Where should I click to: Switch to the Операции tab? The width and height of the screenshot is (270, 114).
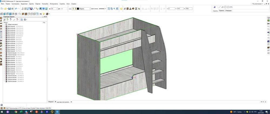pyautogui.click(x=228, y=11)
